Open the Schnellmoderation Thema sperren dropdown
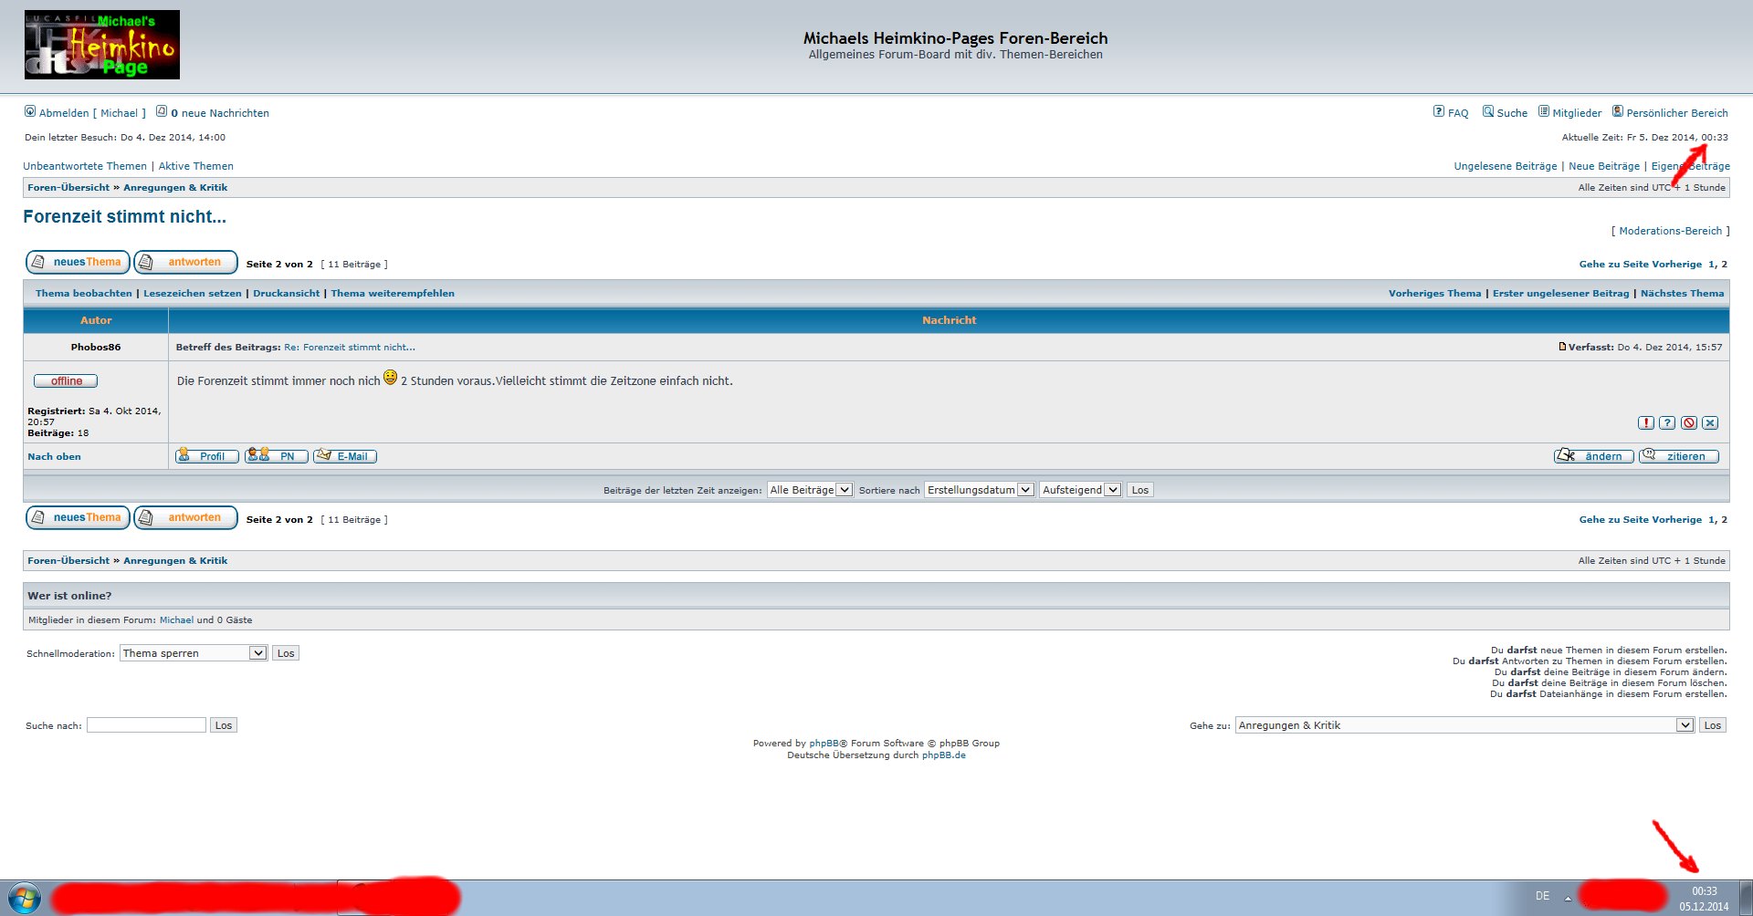The image size is (1753, 916). 193,653
